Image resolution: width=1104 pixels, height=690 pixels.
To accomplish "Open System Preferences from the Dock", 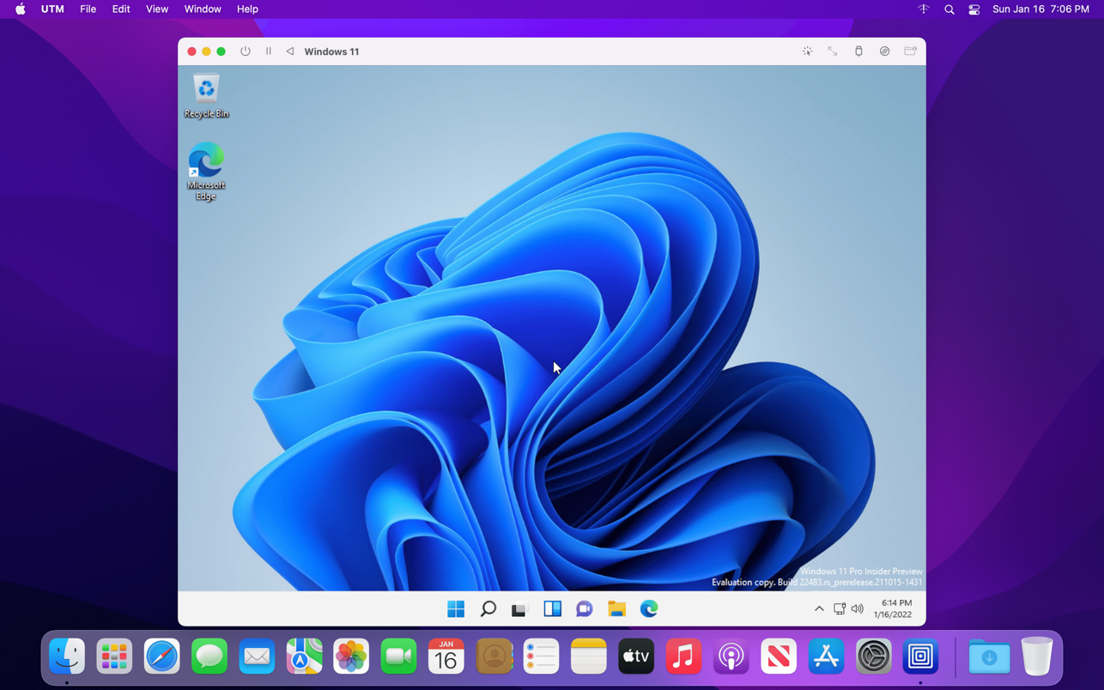I will 873,657.
